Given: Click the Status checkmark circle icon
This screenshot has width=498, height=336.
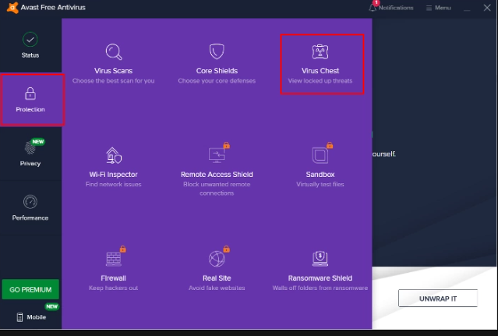Looking at the screenshot, I should (30, 40).
